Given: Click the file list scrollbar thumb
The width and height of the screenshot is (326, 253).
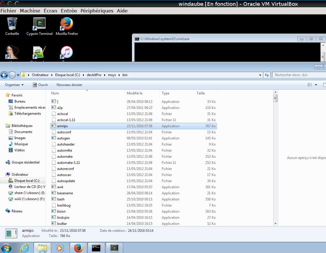Looking at the screenshot, I should tap(275, 98).
